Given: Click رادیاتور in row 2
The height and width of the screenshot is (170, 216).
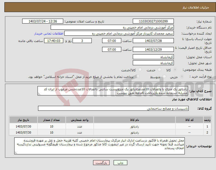Looking at the screenshot, I should click(135, 133).
